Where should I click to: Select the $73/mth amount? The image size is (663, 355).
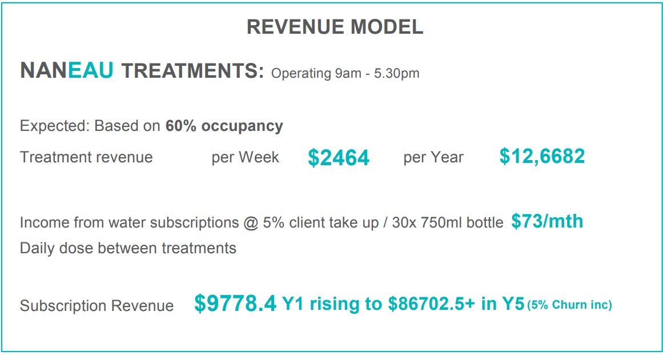click(x=547, y=221)
